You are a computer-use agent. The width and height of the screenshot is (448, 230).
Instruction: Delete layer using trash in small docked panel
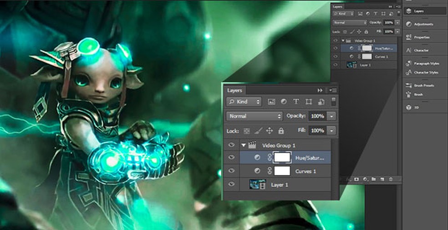pyautogui.click(x=391, y=179)
